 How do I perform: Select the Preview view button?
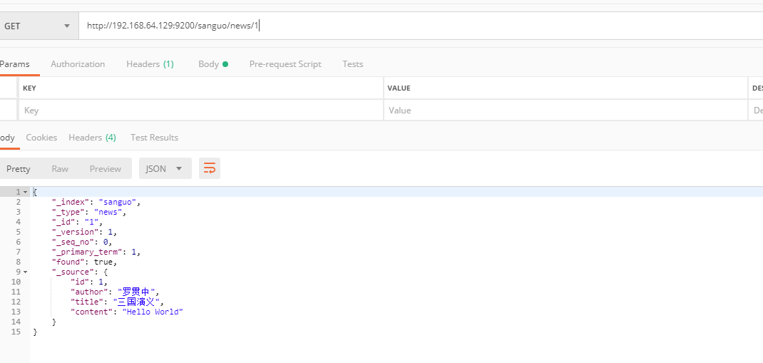pos(105,168)
